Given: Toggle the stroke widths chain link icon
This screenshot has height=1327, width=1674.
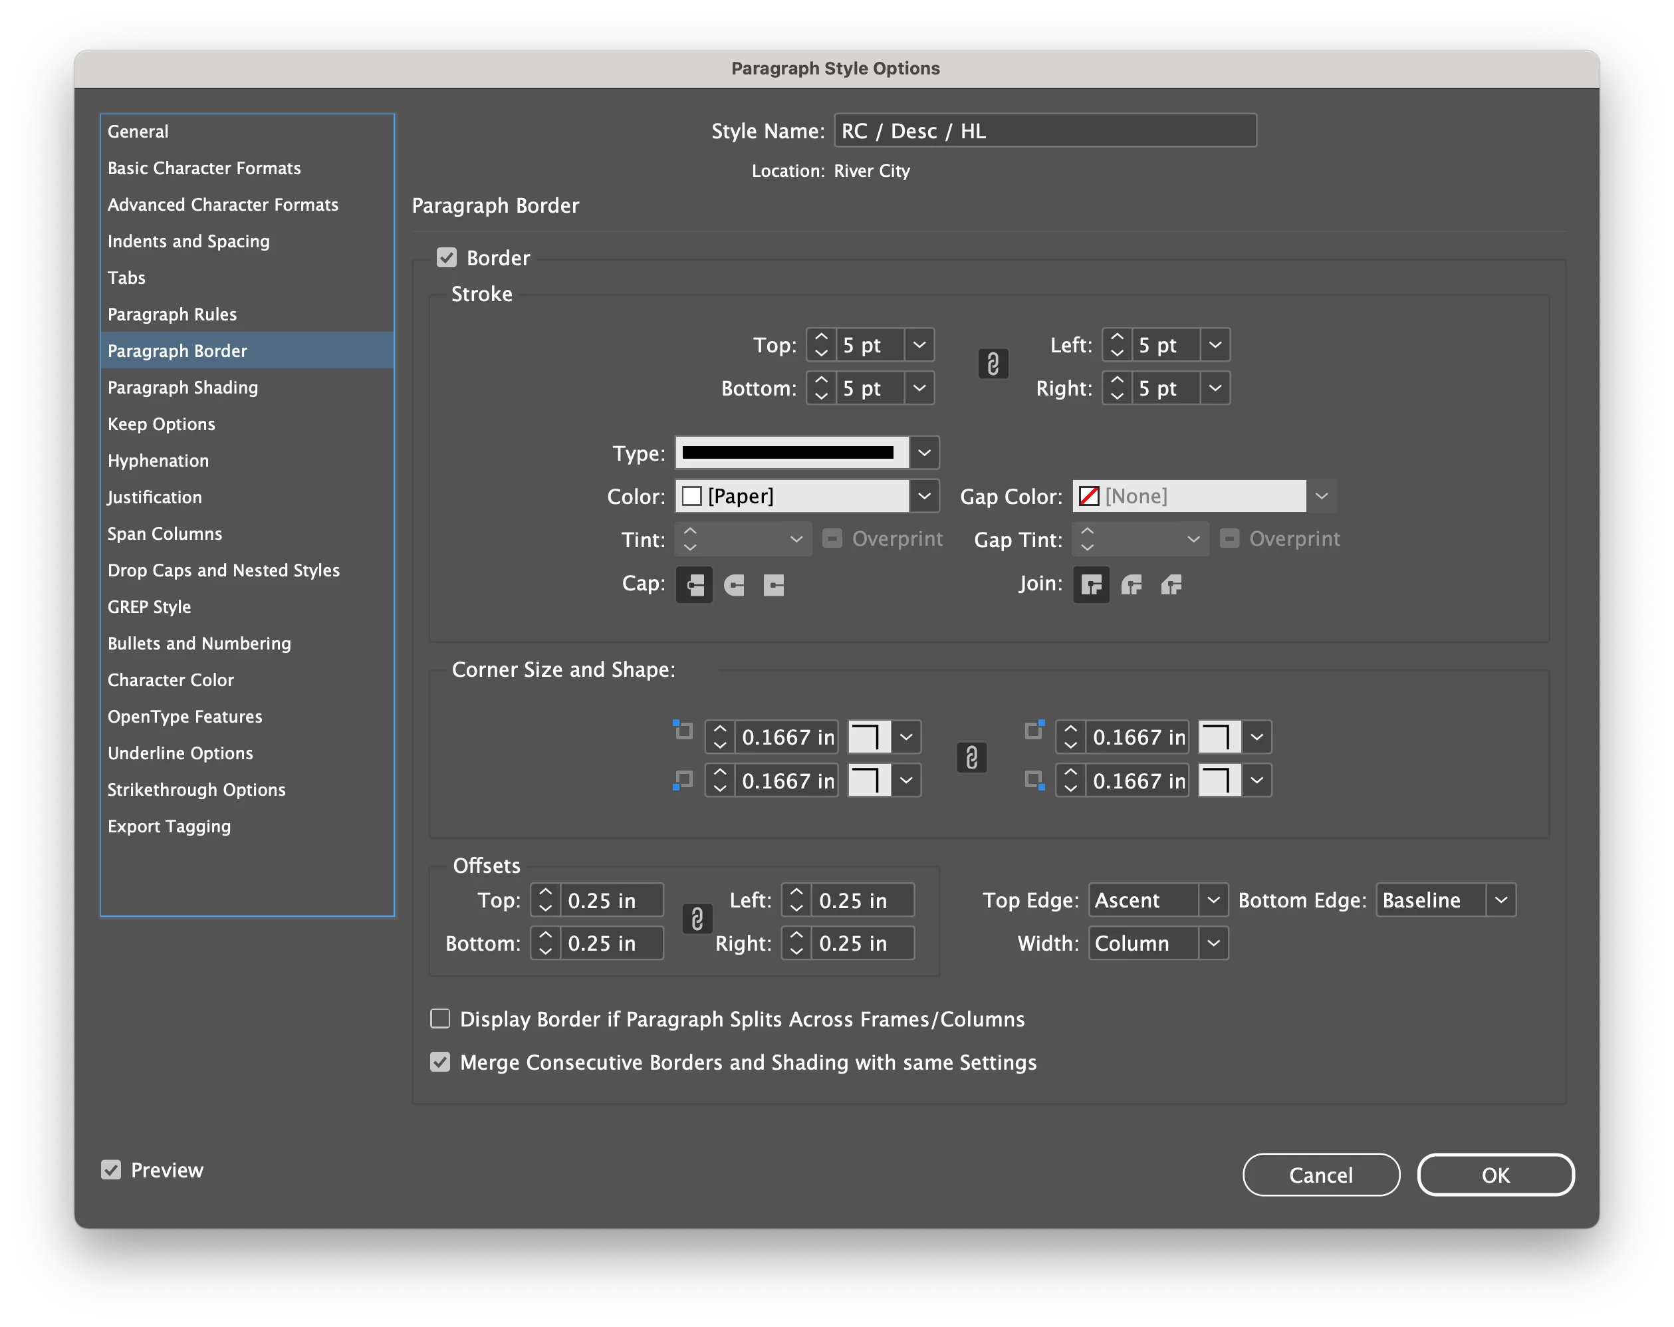Looking at the screenshot, I should pos(993,364).
